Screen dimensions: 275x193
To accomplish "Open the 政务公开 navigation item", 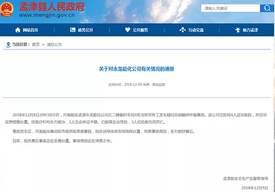I will click(x=82, y=30).
